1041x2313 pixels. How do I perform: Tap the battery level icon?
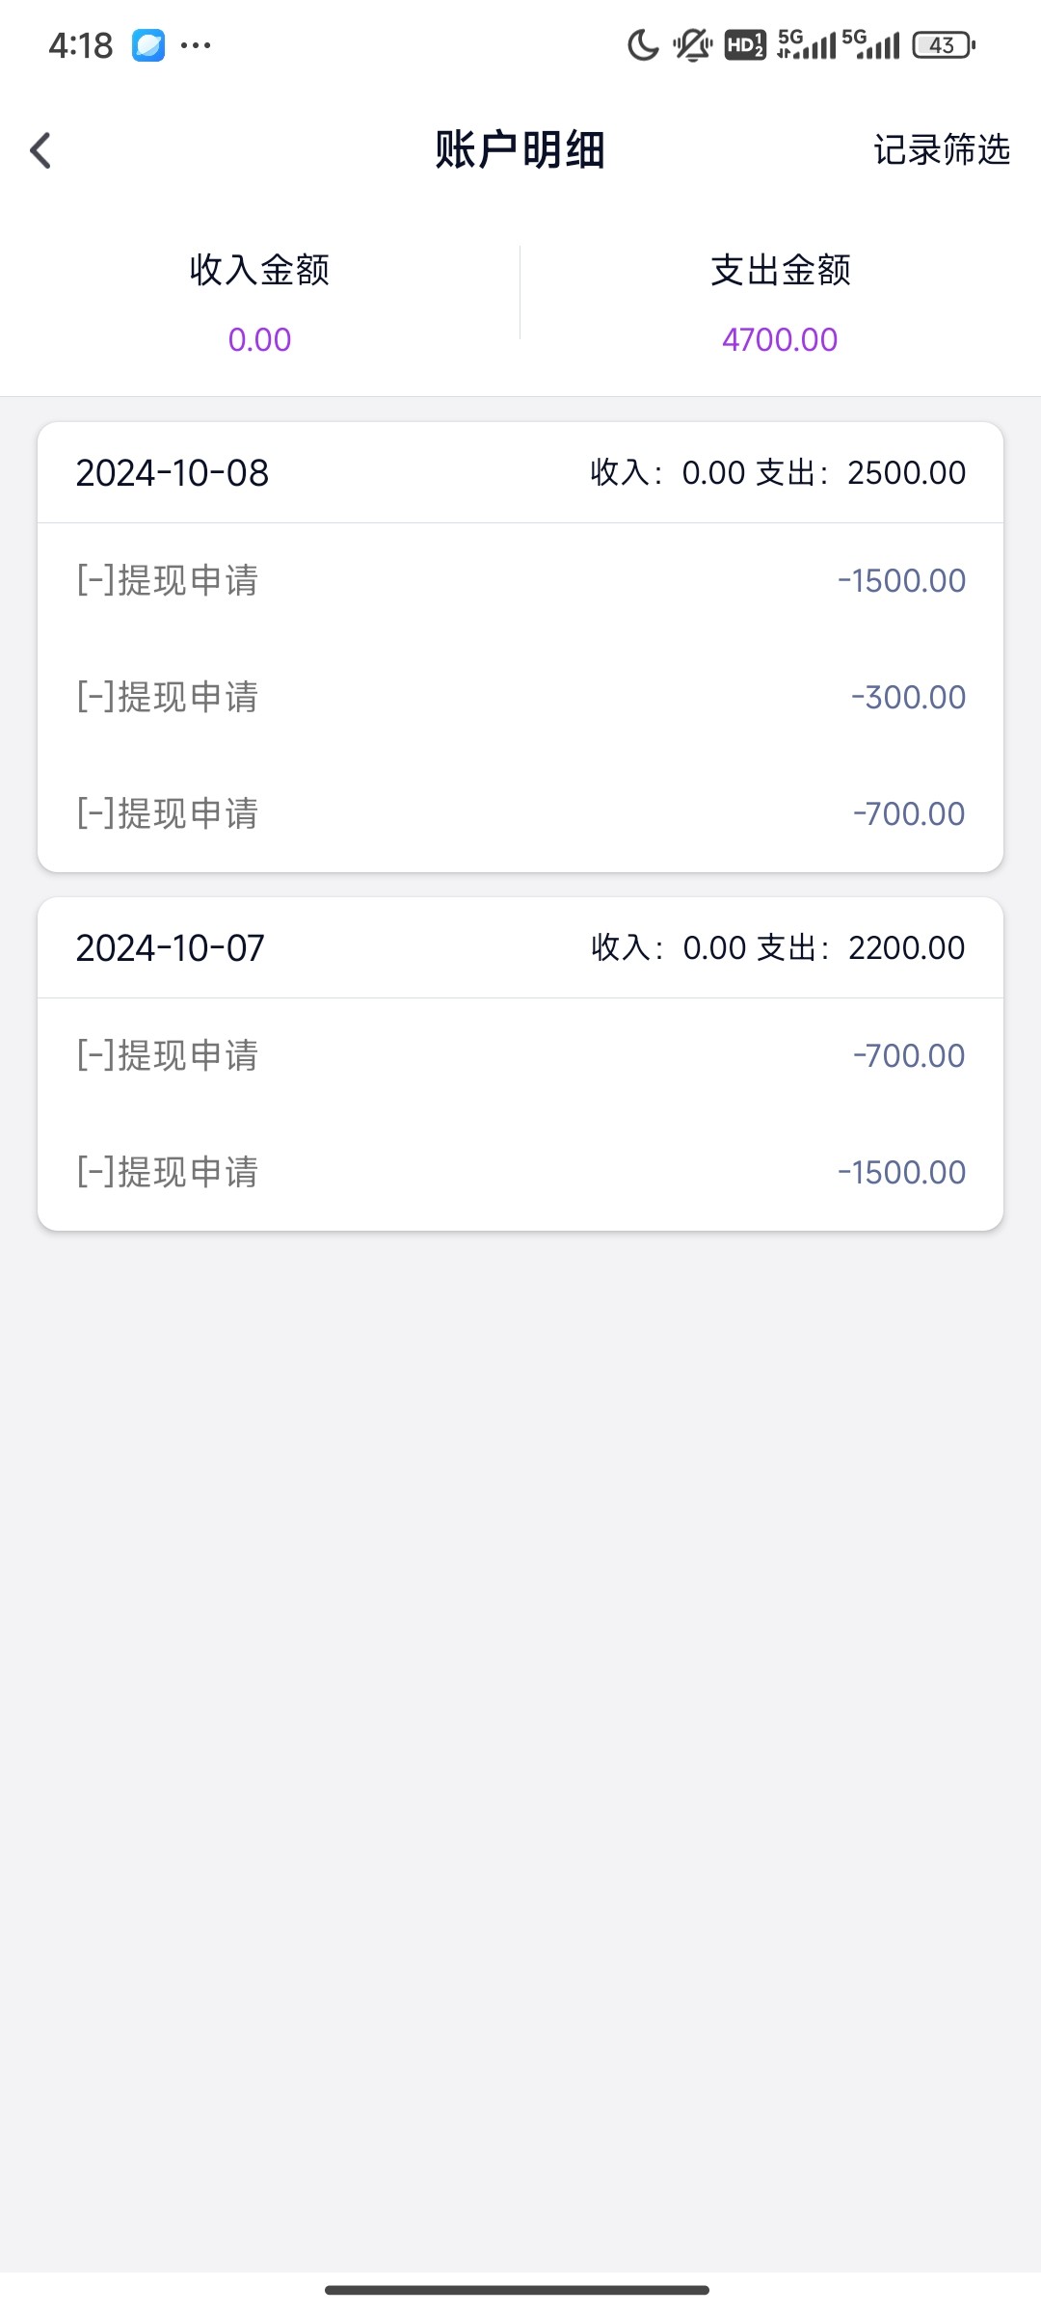click(944, 45)
